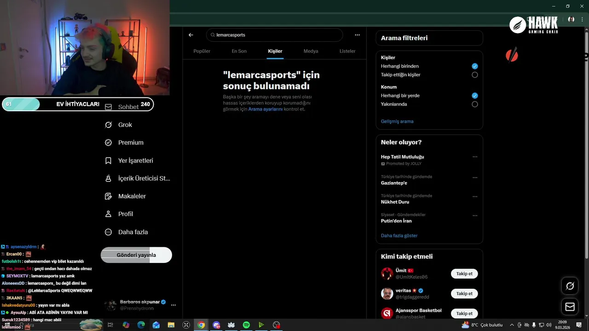This screenshot has width=589, height=331.
Task: Open the floating messages envelope button
Action: pos(570,307)
